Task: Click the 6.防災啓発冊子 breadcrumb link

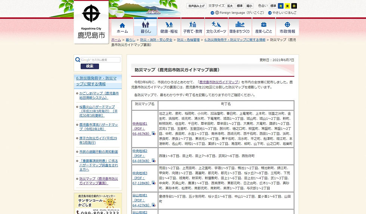Action: pos(235,40)
